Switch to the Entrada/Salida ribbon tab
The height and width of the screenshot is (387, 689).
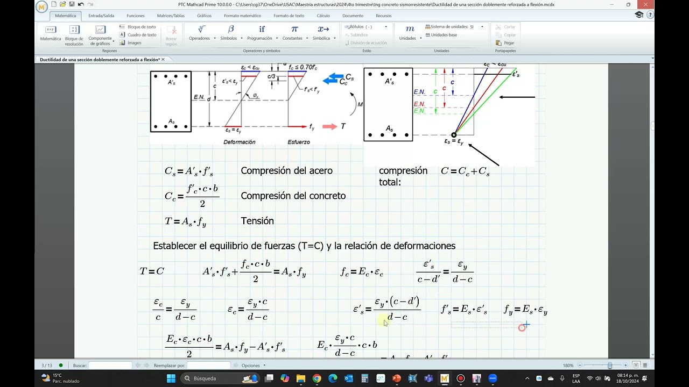[x=101, y=16]
